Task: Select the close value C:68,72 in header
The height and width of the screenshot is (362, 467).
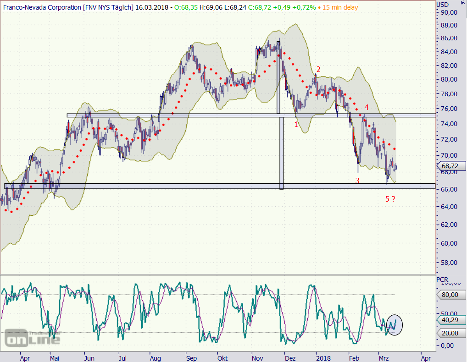Action: point(259,7)
